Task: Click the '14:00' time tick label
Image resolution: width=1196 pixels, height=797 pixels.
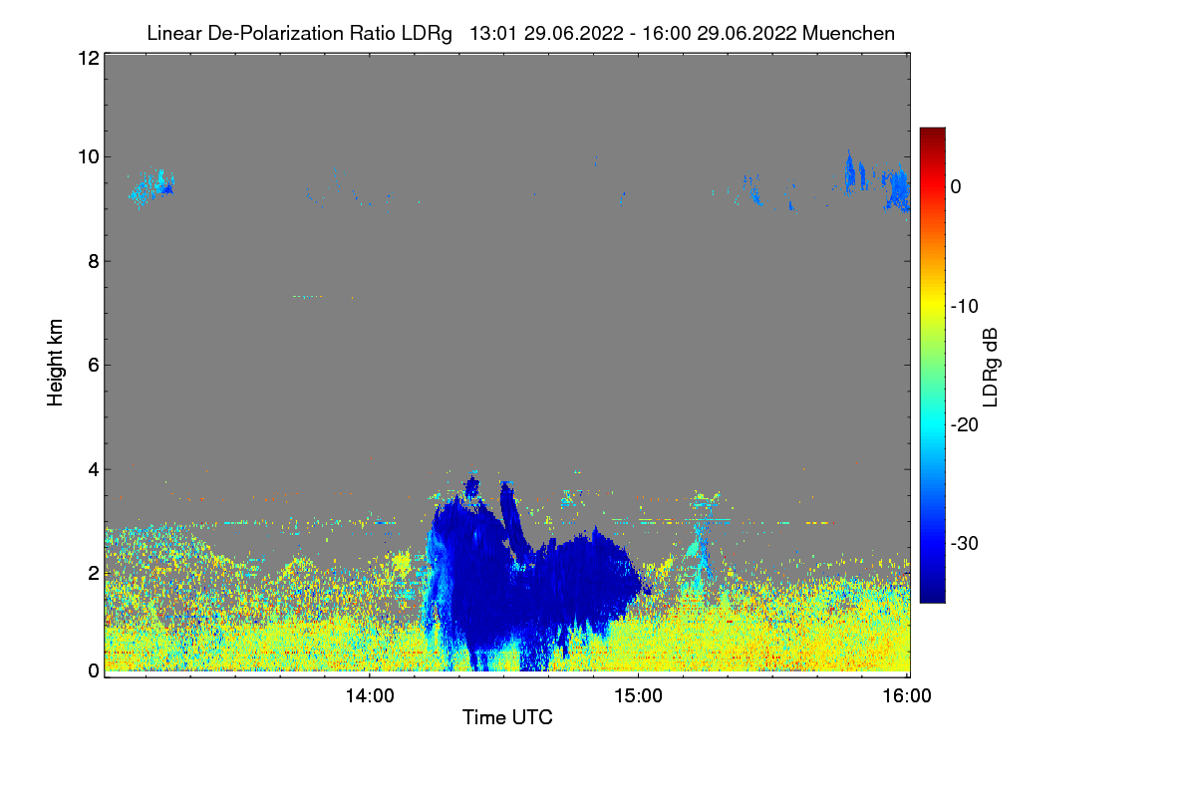Action: (x=370, y=696)
